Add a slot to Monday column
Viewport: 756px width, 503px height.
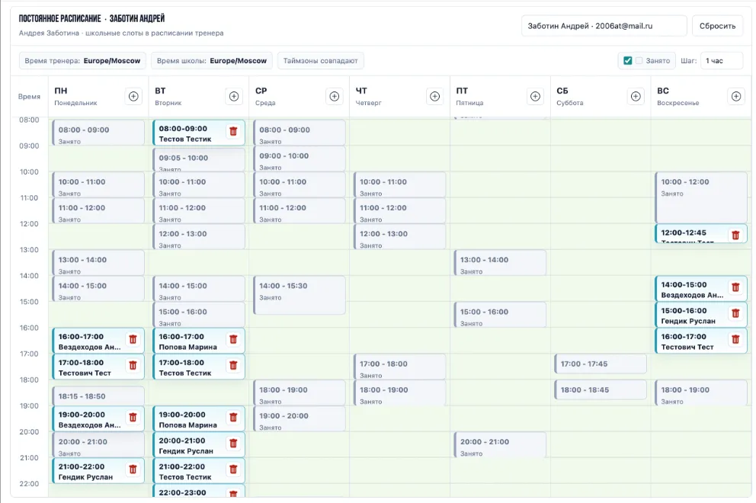pyautogui.click(x=133, y=97)
